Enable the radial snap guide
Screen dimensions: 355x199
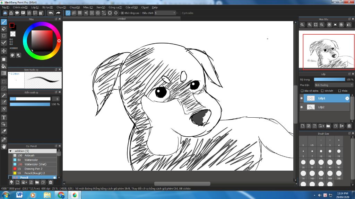click(92, 13)
